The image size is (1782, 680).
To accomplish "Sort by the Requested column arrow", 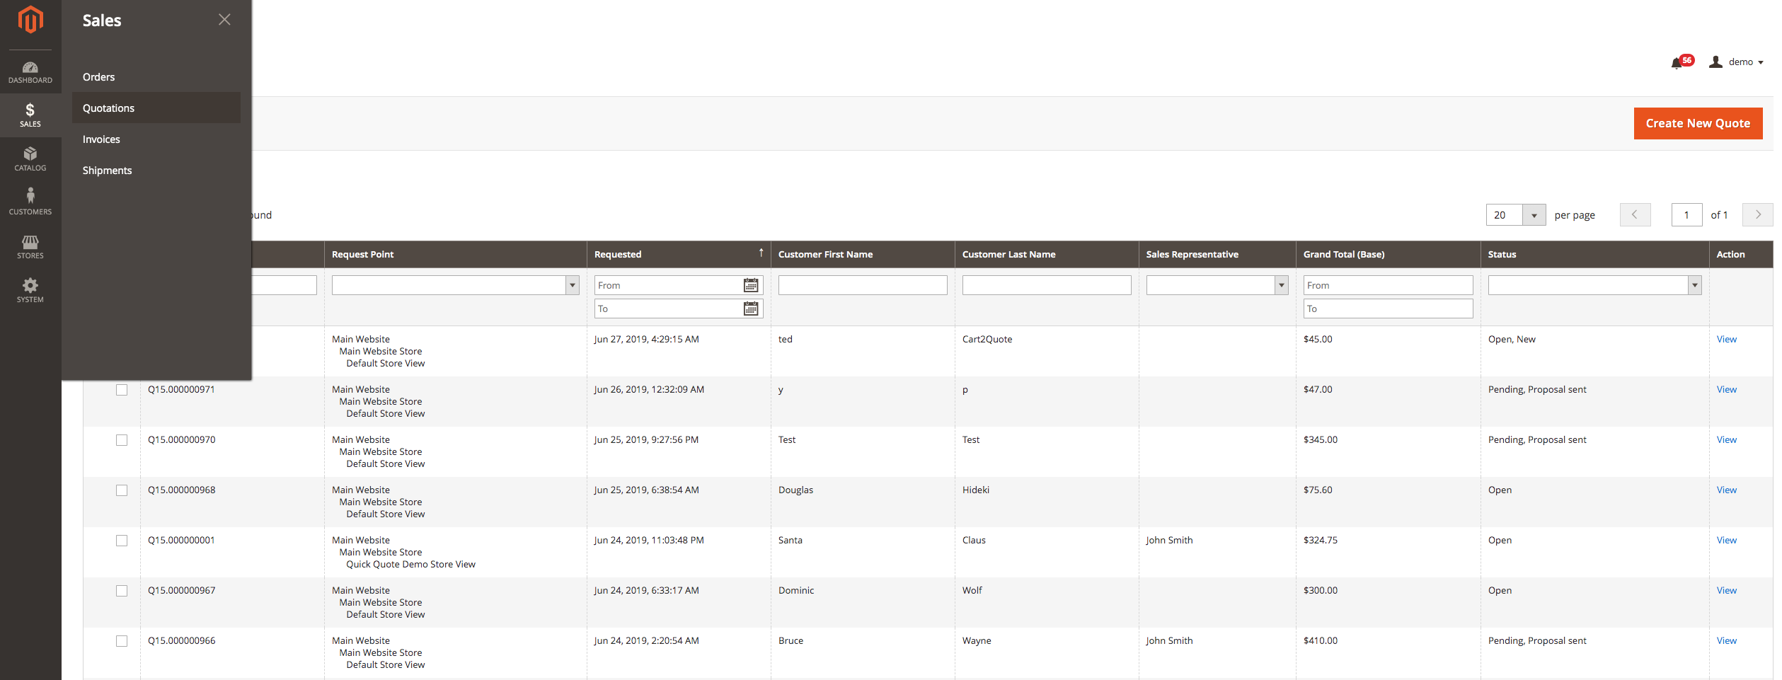I will click(x=760, y=253).
